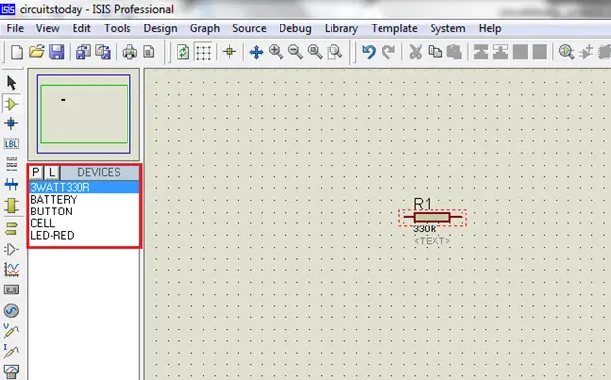Cut selection with the scissors icon

coord(416,51)
